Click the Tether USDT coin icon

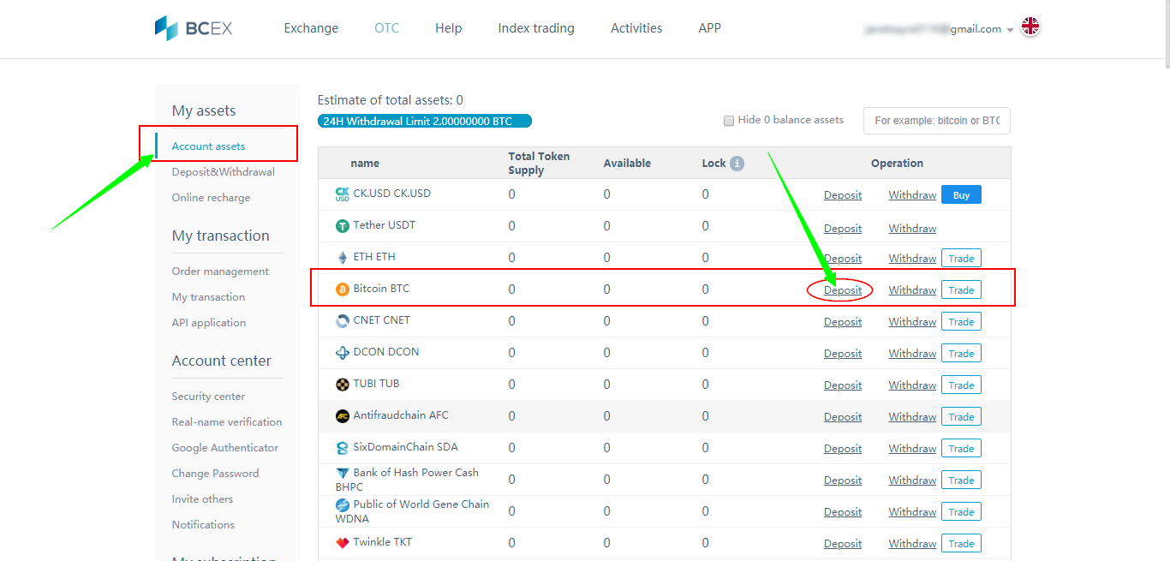coord(343,226)
